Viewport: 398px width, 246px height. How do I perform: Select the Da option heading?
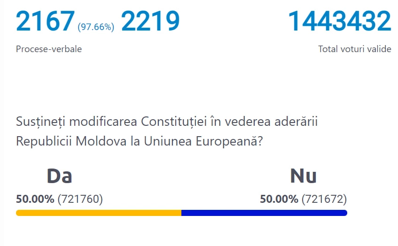tap(59, 176)
